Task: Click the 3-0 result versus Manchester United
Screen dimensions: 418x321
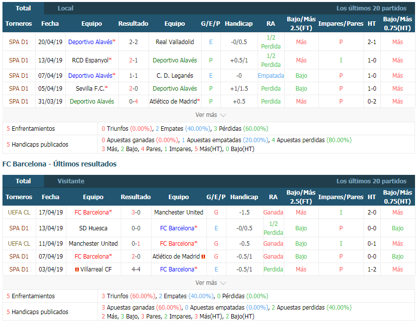Action: 136,213
